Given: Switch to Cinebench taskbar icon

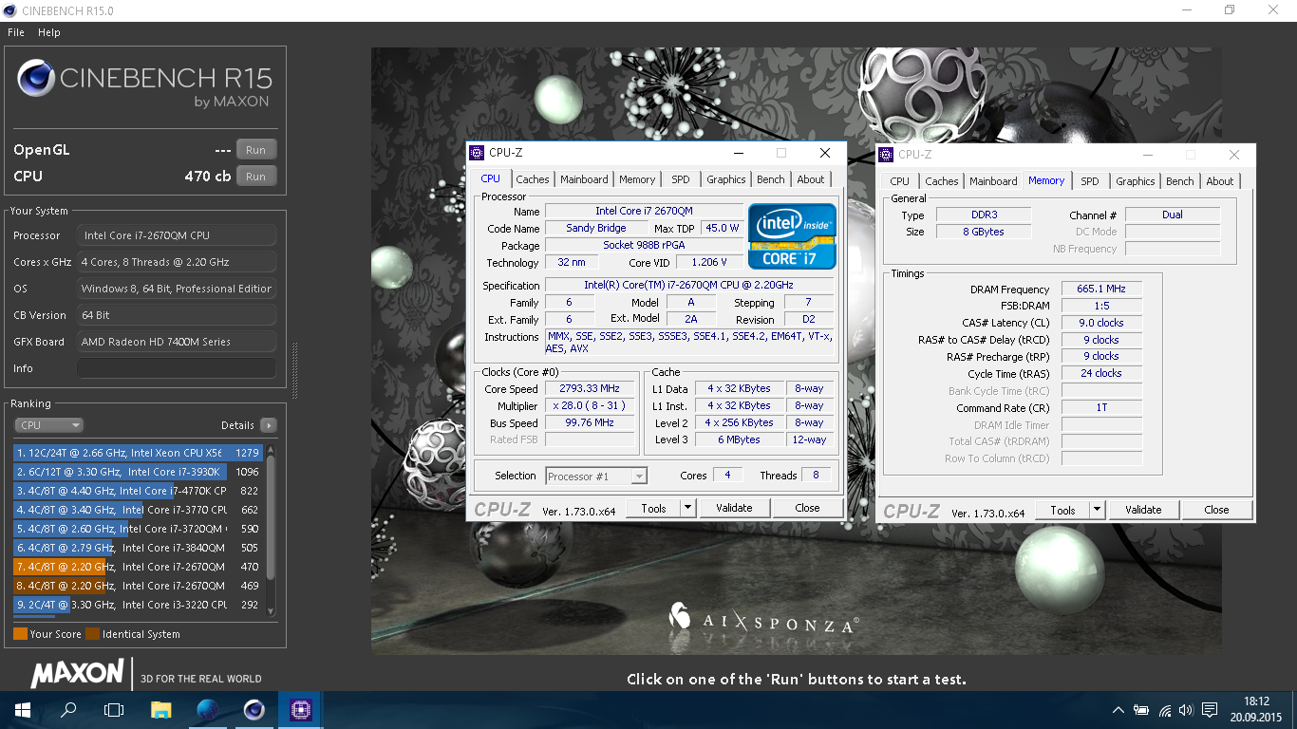Looking at the screenshot, I should tap(254, 710).
